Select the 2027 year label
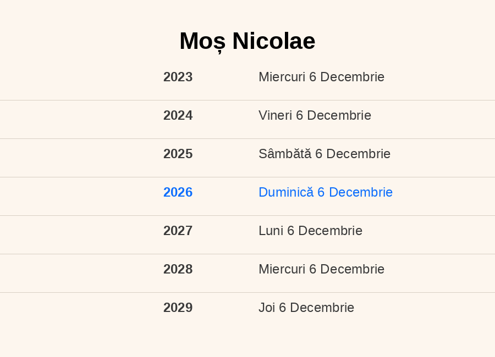 tap(178, 231)
